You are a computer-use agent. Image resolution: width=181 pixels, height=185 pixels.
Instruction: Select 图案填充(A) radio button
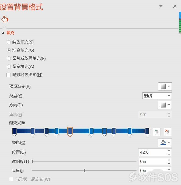9,66
